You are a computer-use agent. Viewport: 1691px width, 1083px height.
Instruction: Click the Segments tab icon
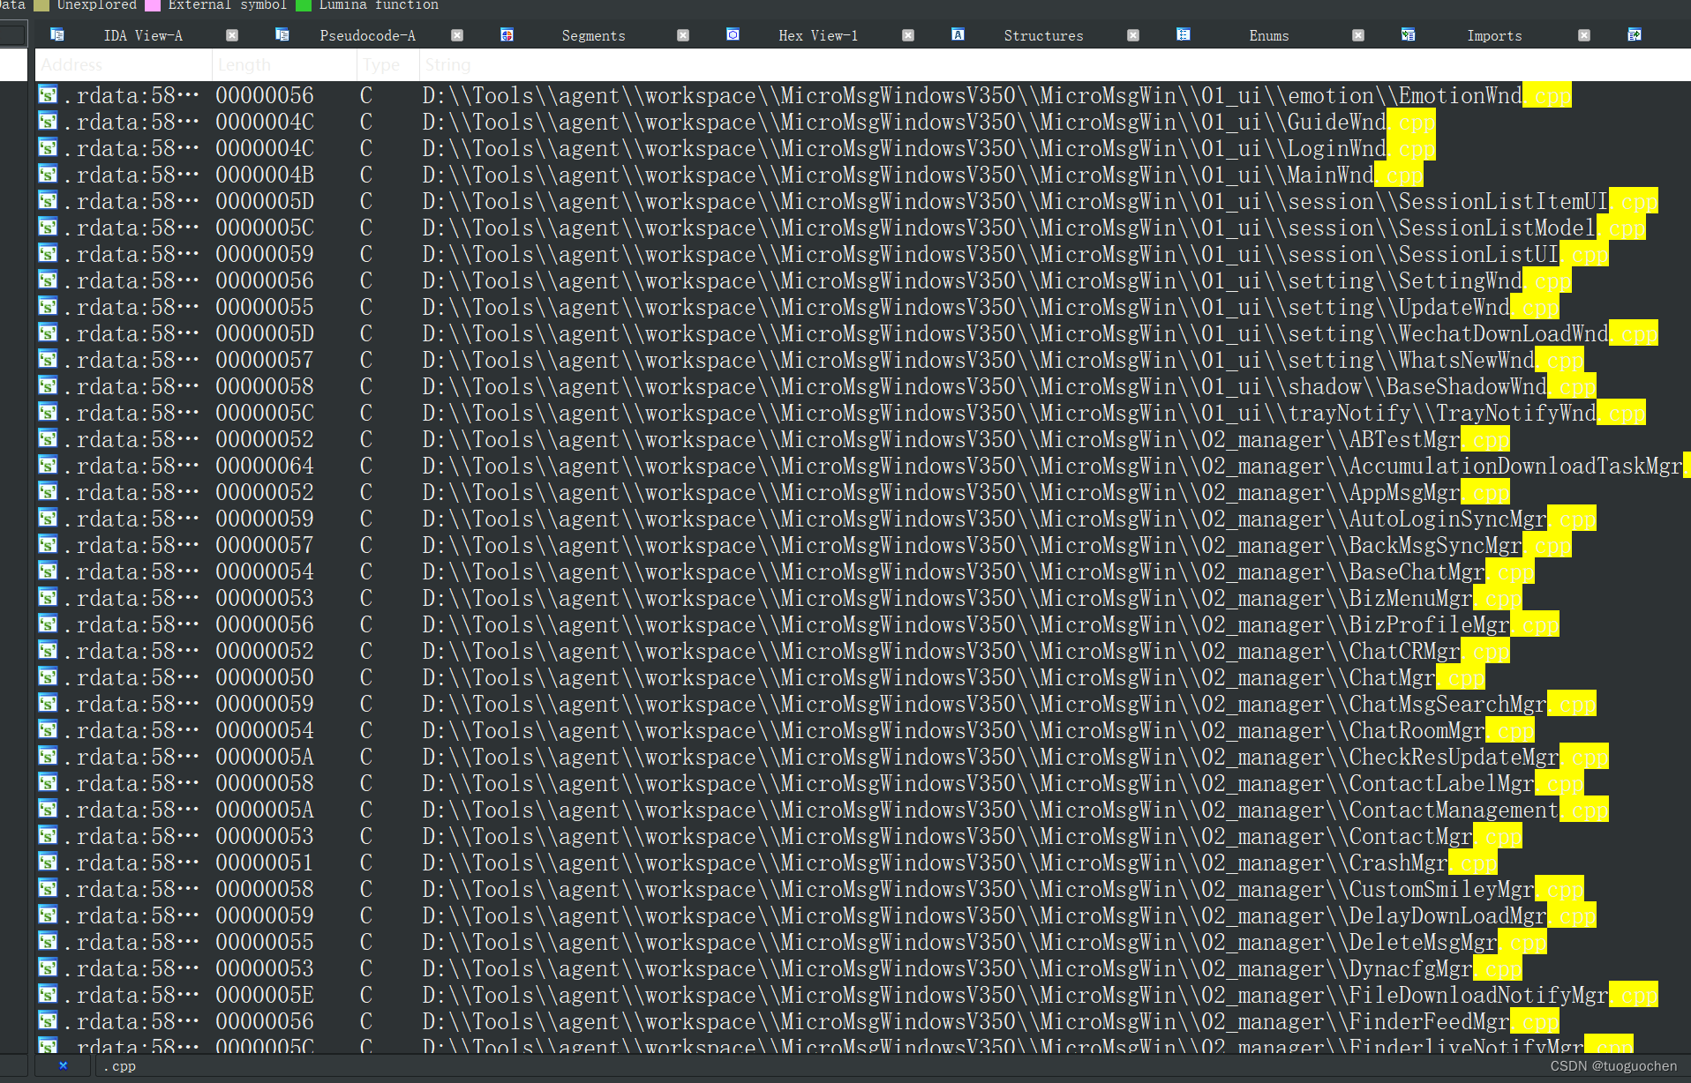(507, 34)
